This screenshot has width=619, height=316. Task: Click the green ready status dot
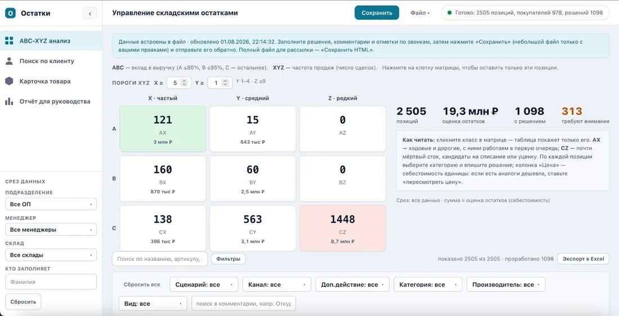pyautogui.click(x=449, y=12)
